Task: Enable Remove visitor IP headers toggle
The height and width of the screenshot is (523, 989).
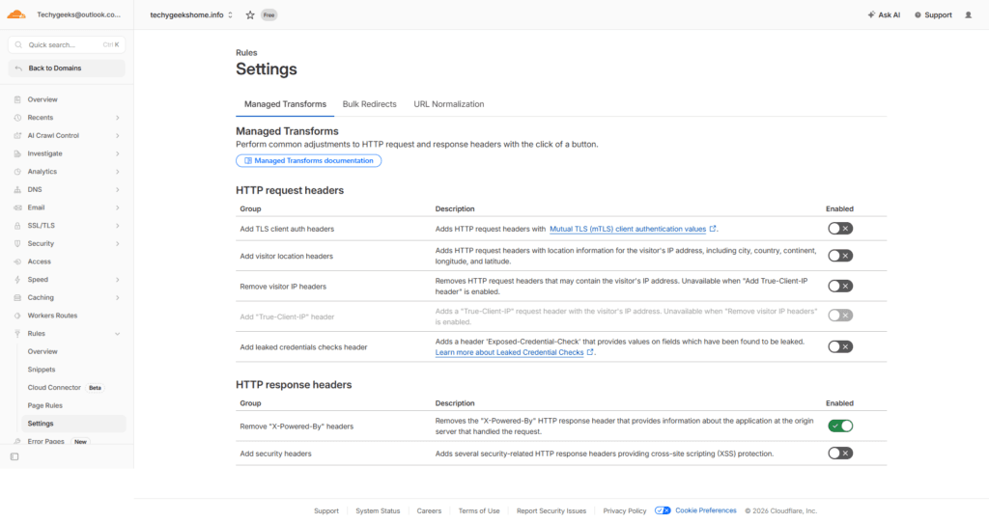Action: pyautogui.click(x=840, y=286)
